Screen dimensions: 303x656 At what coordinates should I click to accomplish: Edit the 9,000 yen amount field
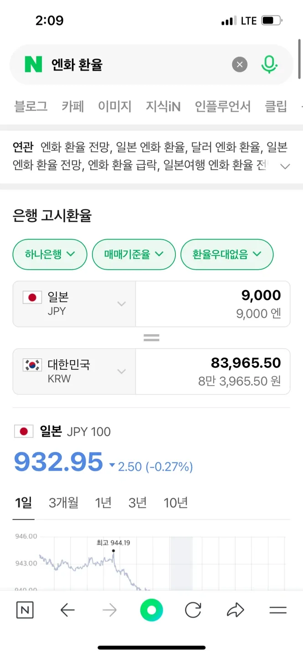pos(213,304)
